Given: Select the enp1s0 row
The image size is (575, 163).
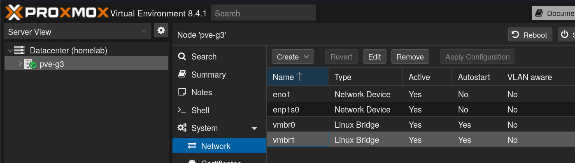Looking at the screenshot, I should 421,109.
